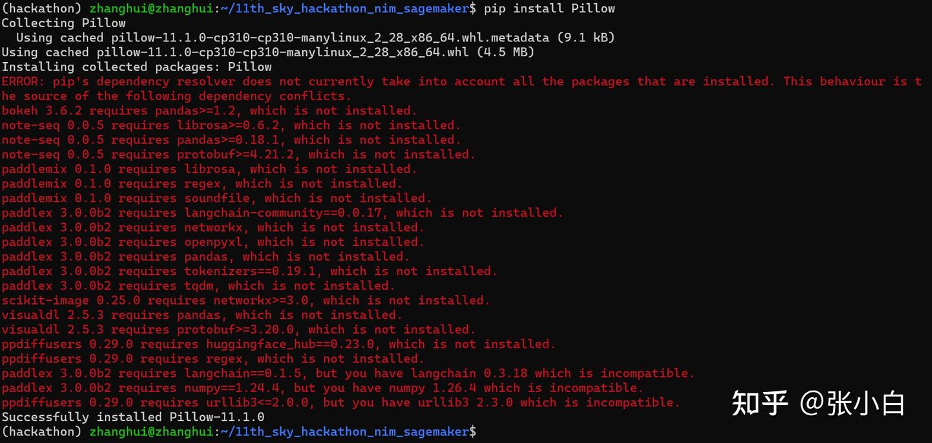
Task: Click the paddlex tqdm requirement line
Action: (198, 286)
